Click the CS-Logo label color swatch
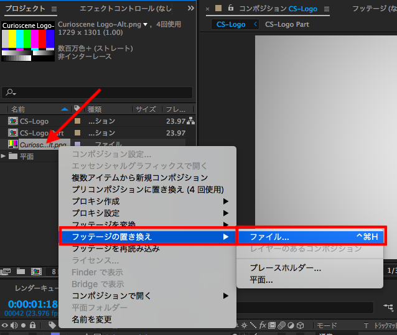Screen dimensions: 397x335 pyautogui.click(x=78, y=121)
